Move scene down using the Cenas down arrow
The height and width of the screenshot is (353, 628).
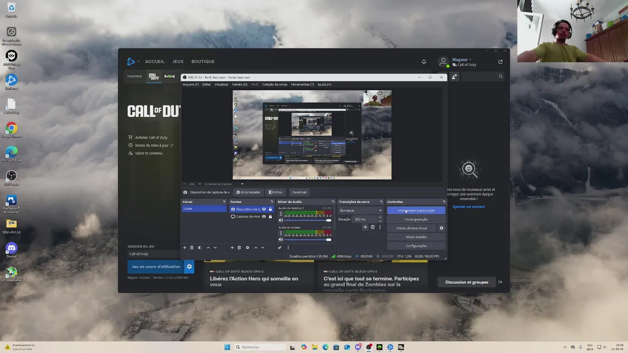215,248
